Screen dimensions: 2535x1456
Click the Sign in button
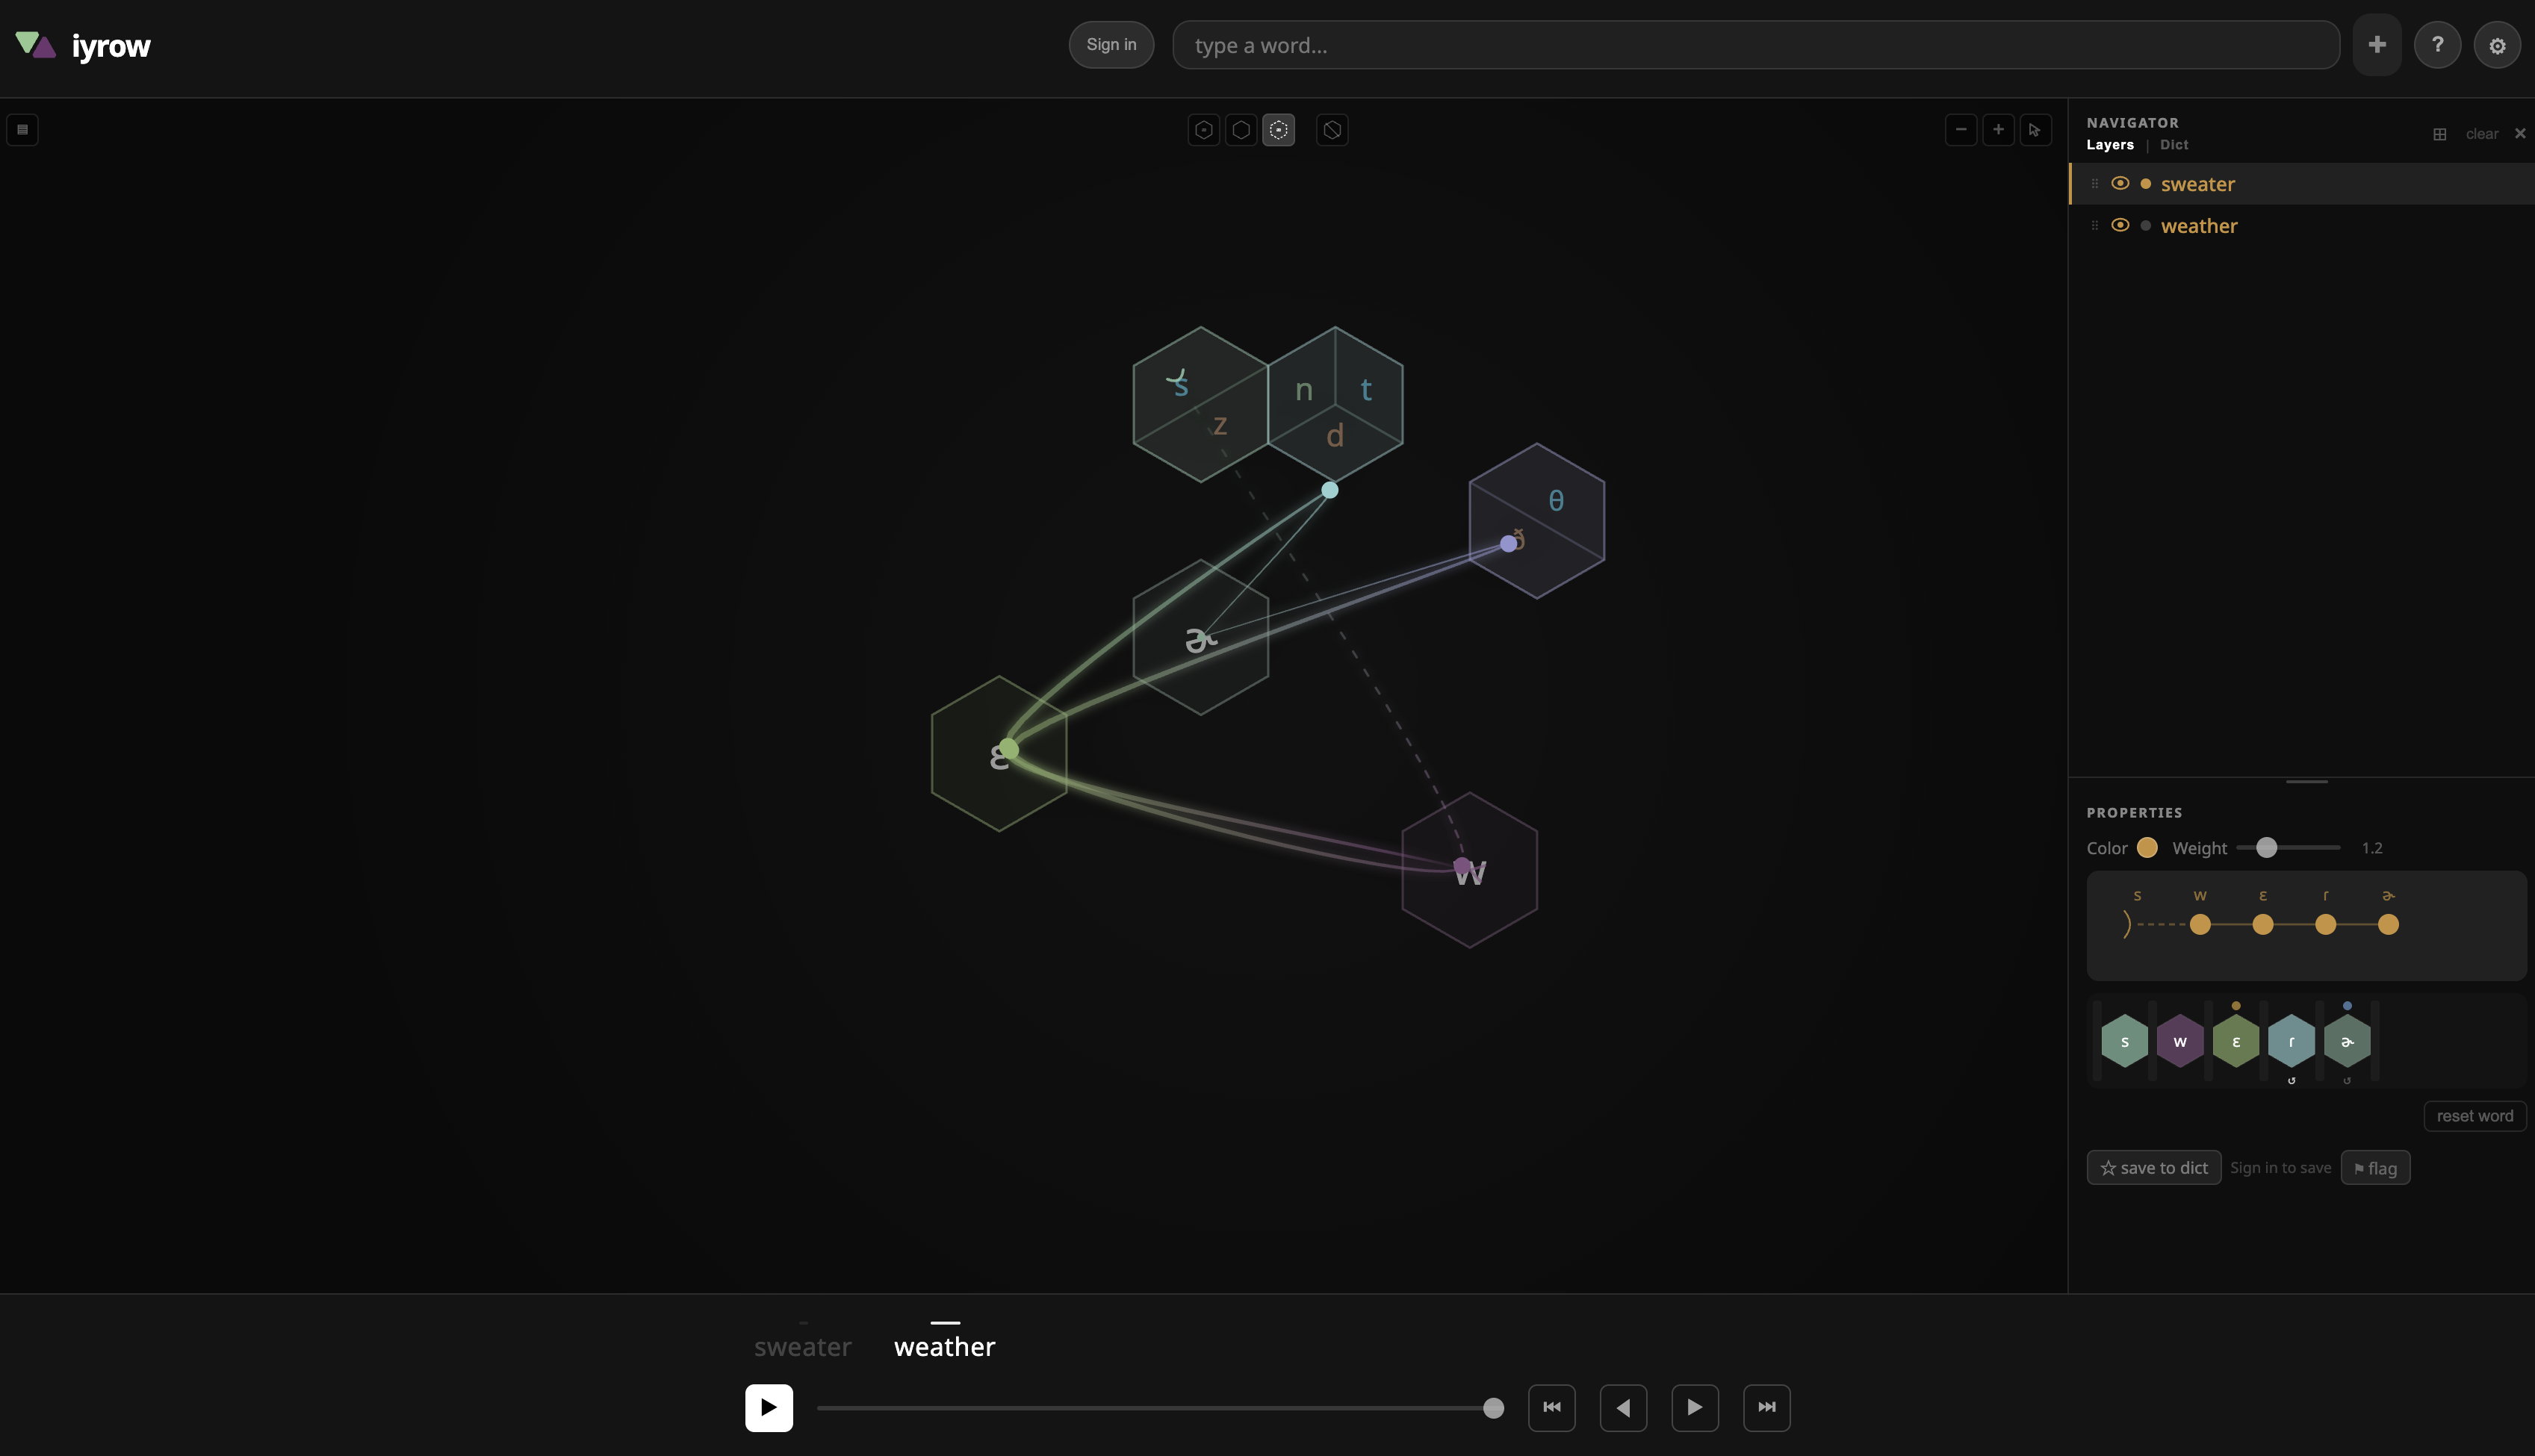tap(1111, 45)
